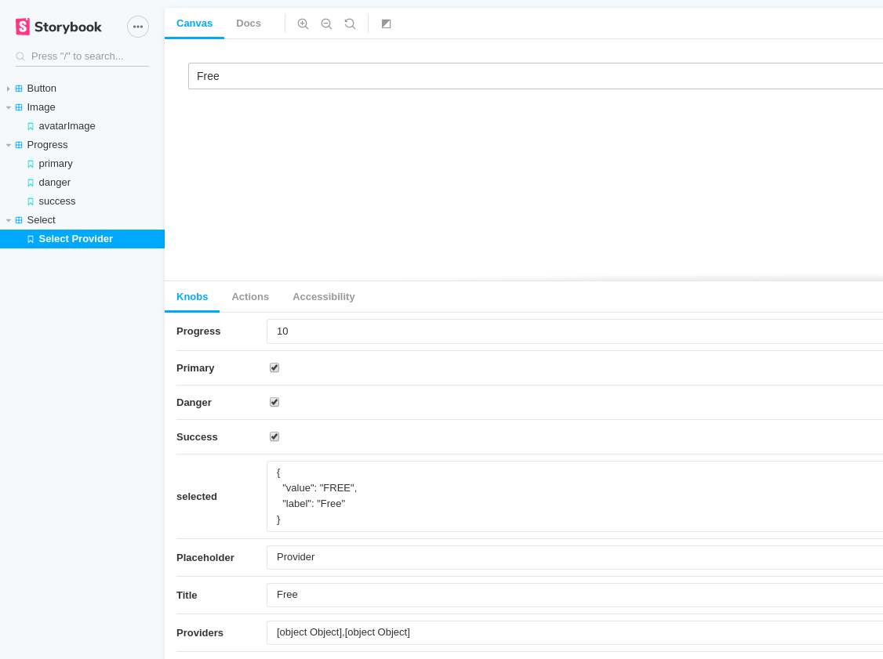Click the Storybook logo

58,26
